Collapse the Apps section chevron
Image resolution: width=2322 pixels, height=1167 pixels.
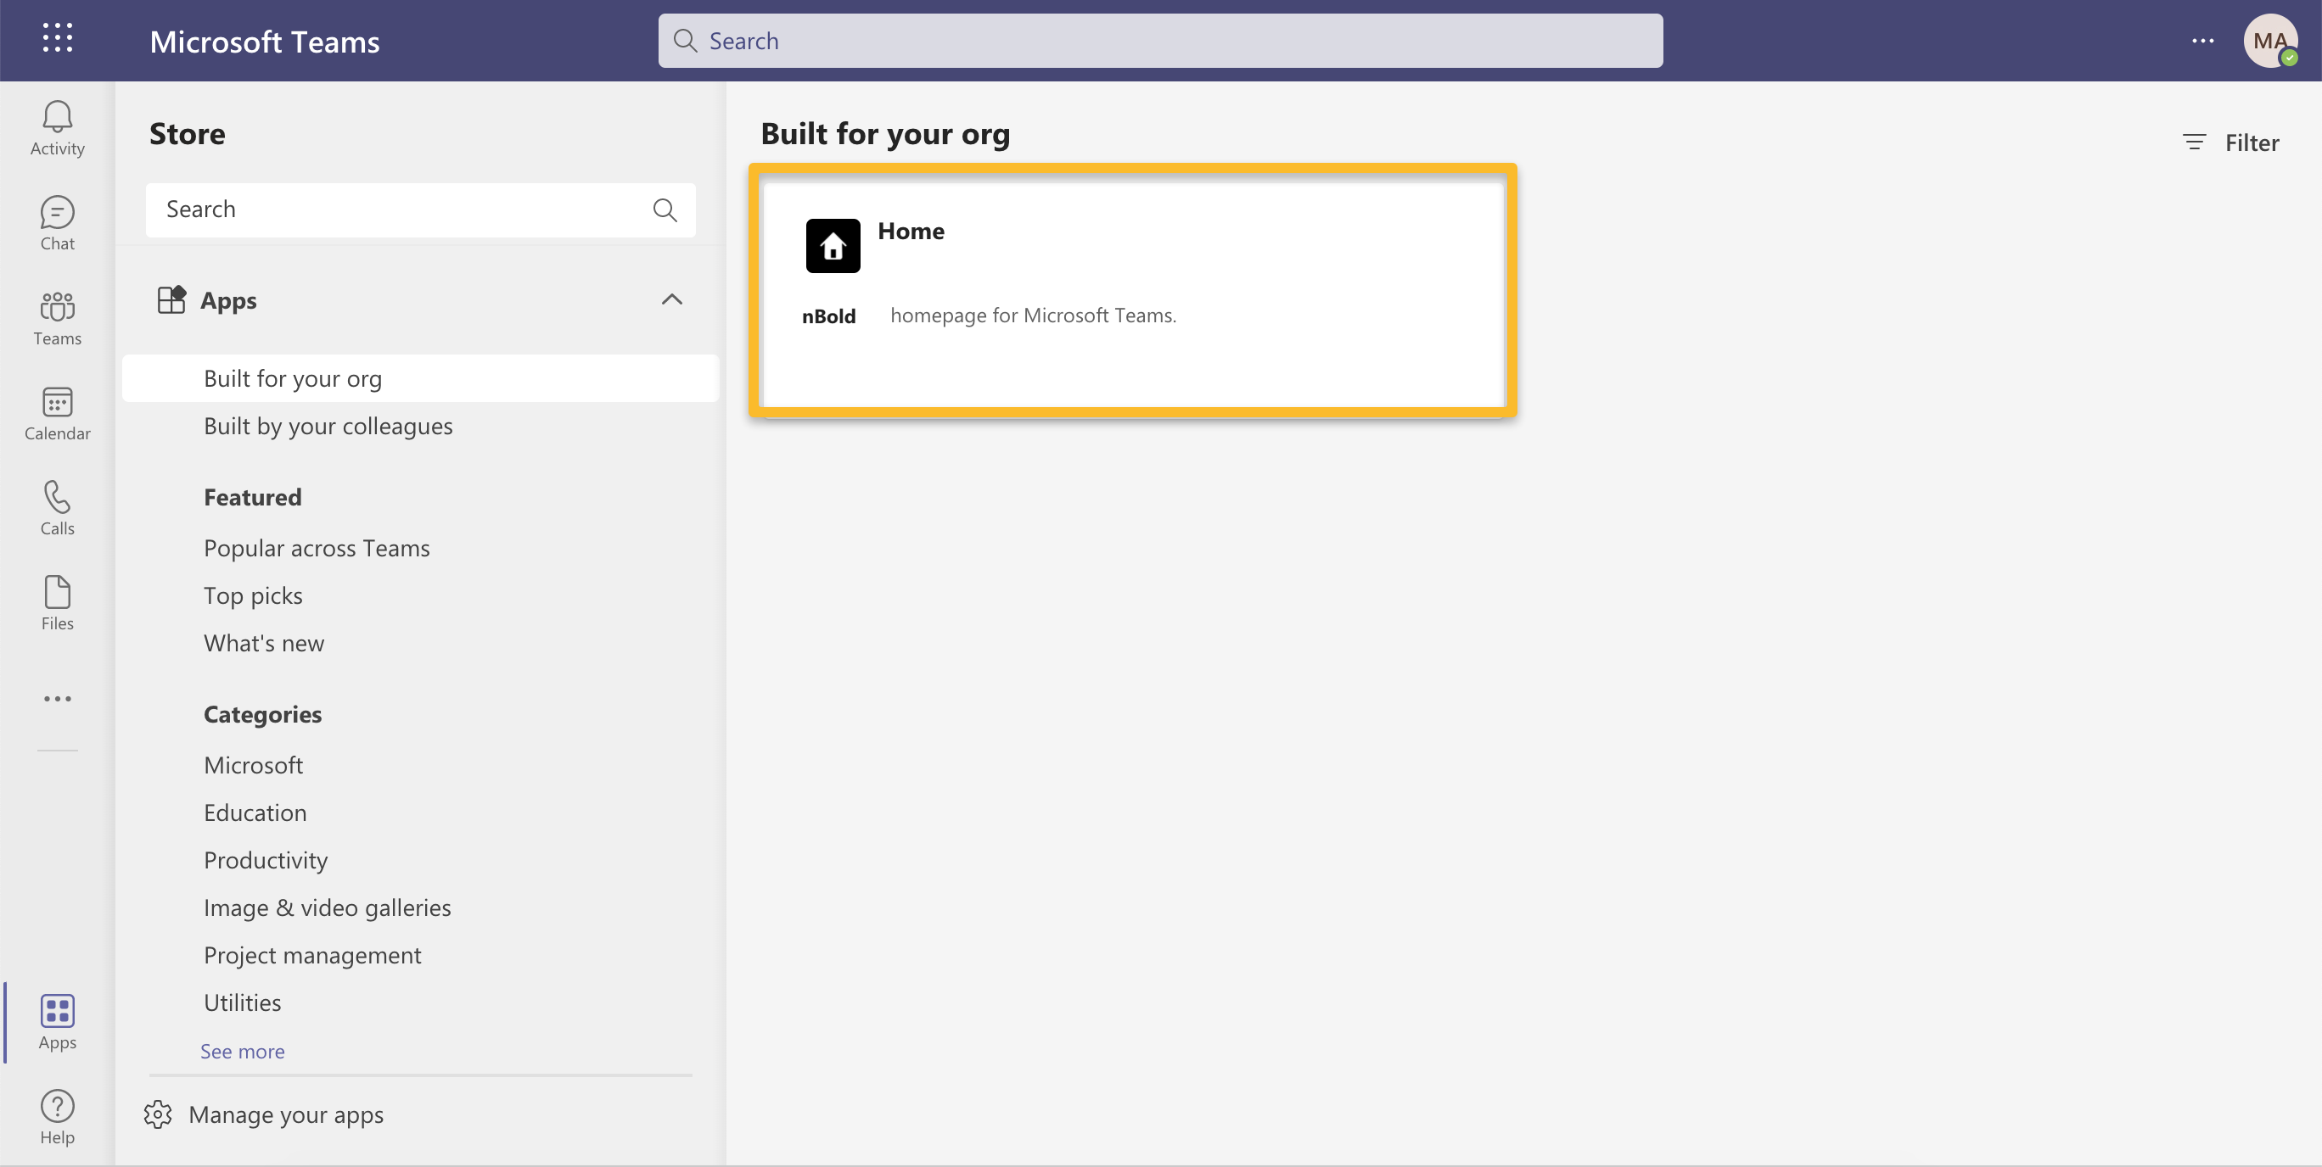click(x=671, y=300)
